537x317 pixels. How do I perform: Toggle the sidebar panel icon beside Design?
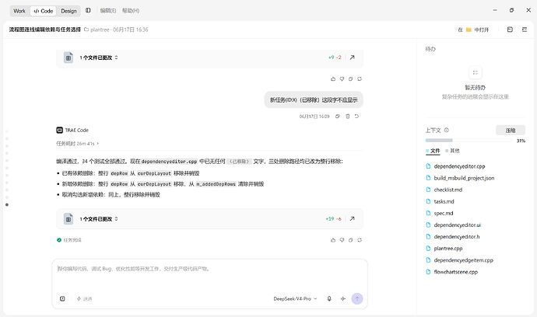88,11
